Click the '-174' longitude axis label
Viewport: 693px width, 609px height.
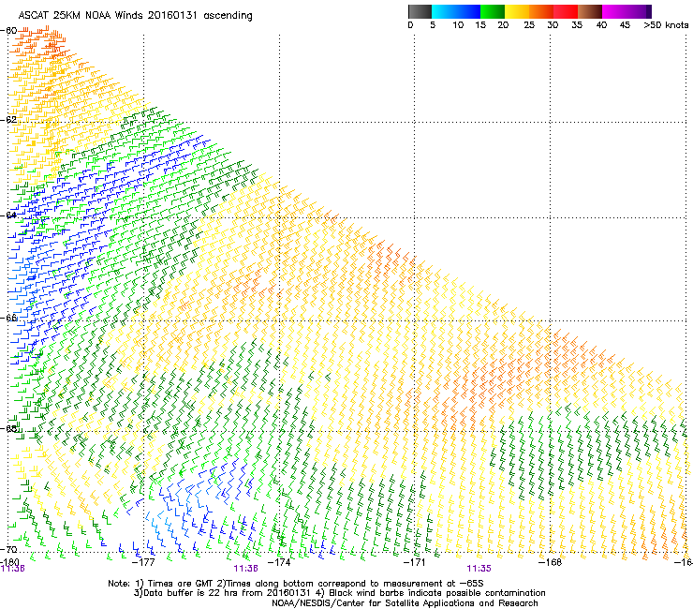[x=279, y=562]
